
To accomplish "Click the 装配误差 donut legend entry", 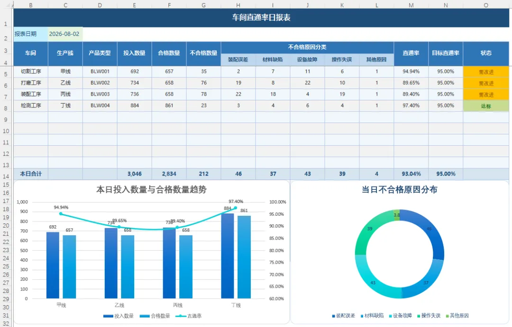I will (344, 316).
